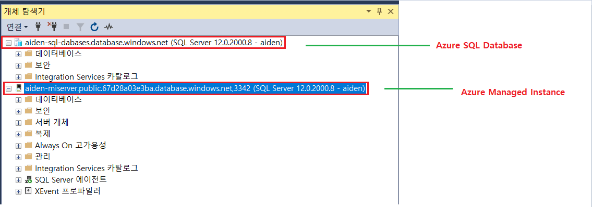Expand the 관리 node

tap(18, 157)
